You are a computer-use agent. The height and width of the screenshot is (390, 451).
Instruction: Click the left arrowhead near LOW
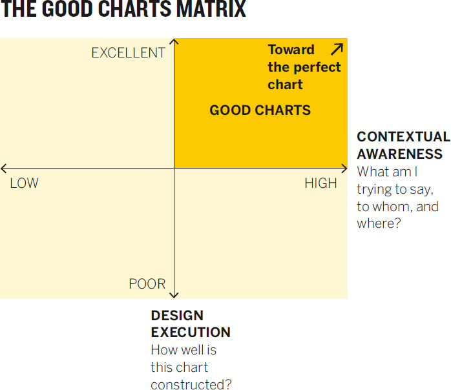coord(3,169)
